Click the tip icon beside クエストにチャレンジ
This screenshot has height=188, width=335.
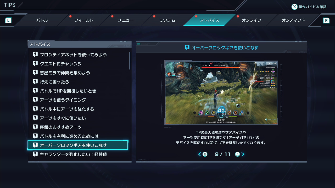point(35,64)
